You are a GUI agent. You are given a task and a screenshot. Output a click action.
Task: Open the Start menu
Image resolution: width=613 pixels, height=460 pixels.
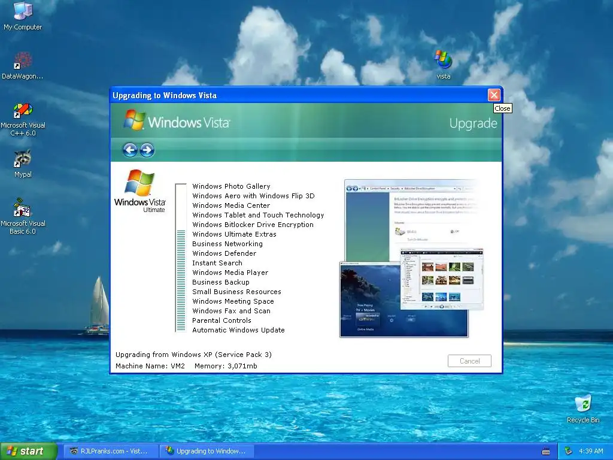(x=29, y=452)
